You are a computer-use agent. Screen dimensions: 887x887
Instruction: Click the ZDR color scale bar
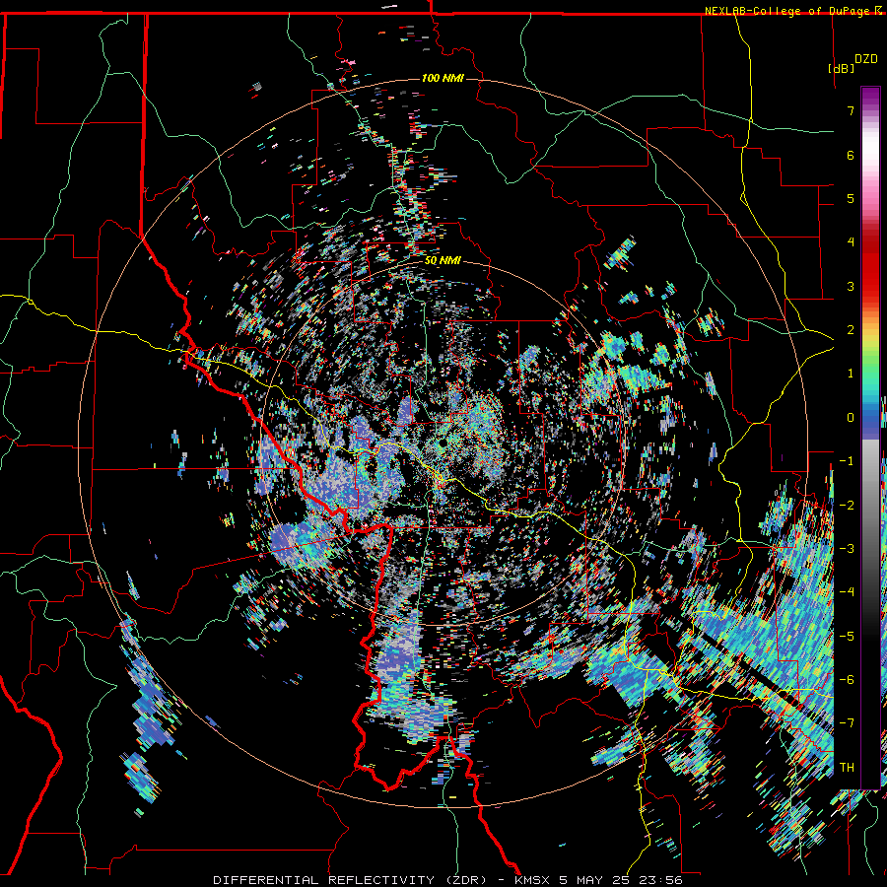[870, 438]
